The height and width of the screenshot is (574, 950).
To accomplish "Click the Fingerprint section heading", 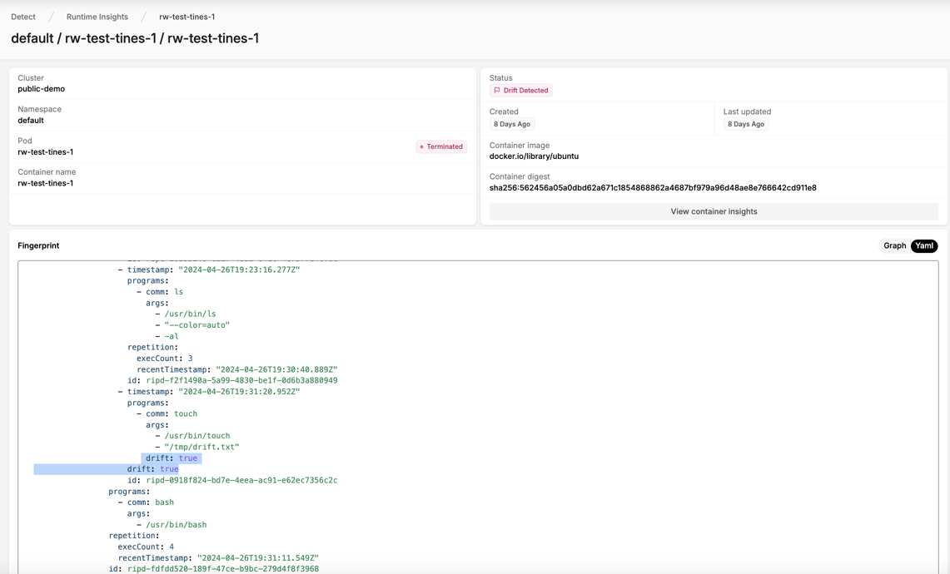I will tap(38, 245).
